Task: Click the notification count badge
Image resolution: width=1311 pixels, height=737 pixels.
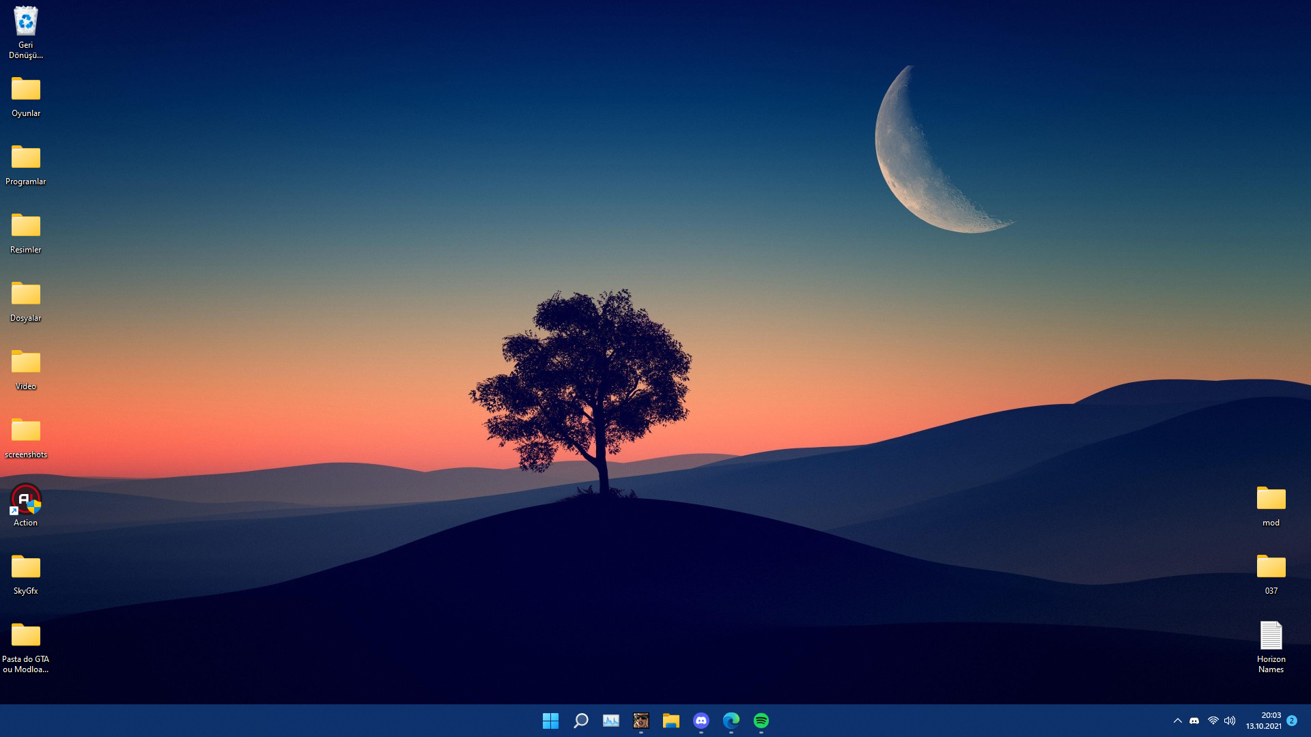Action: [1292, 721]
